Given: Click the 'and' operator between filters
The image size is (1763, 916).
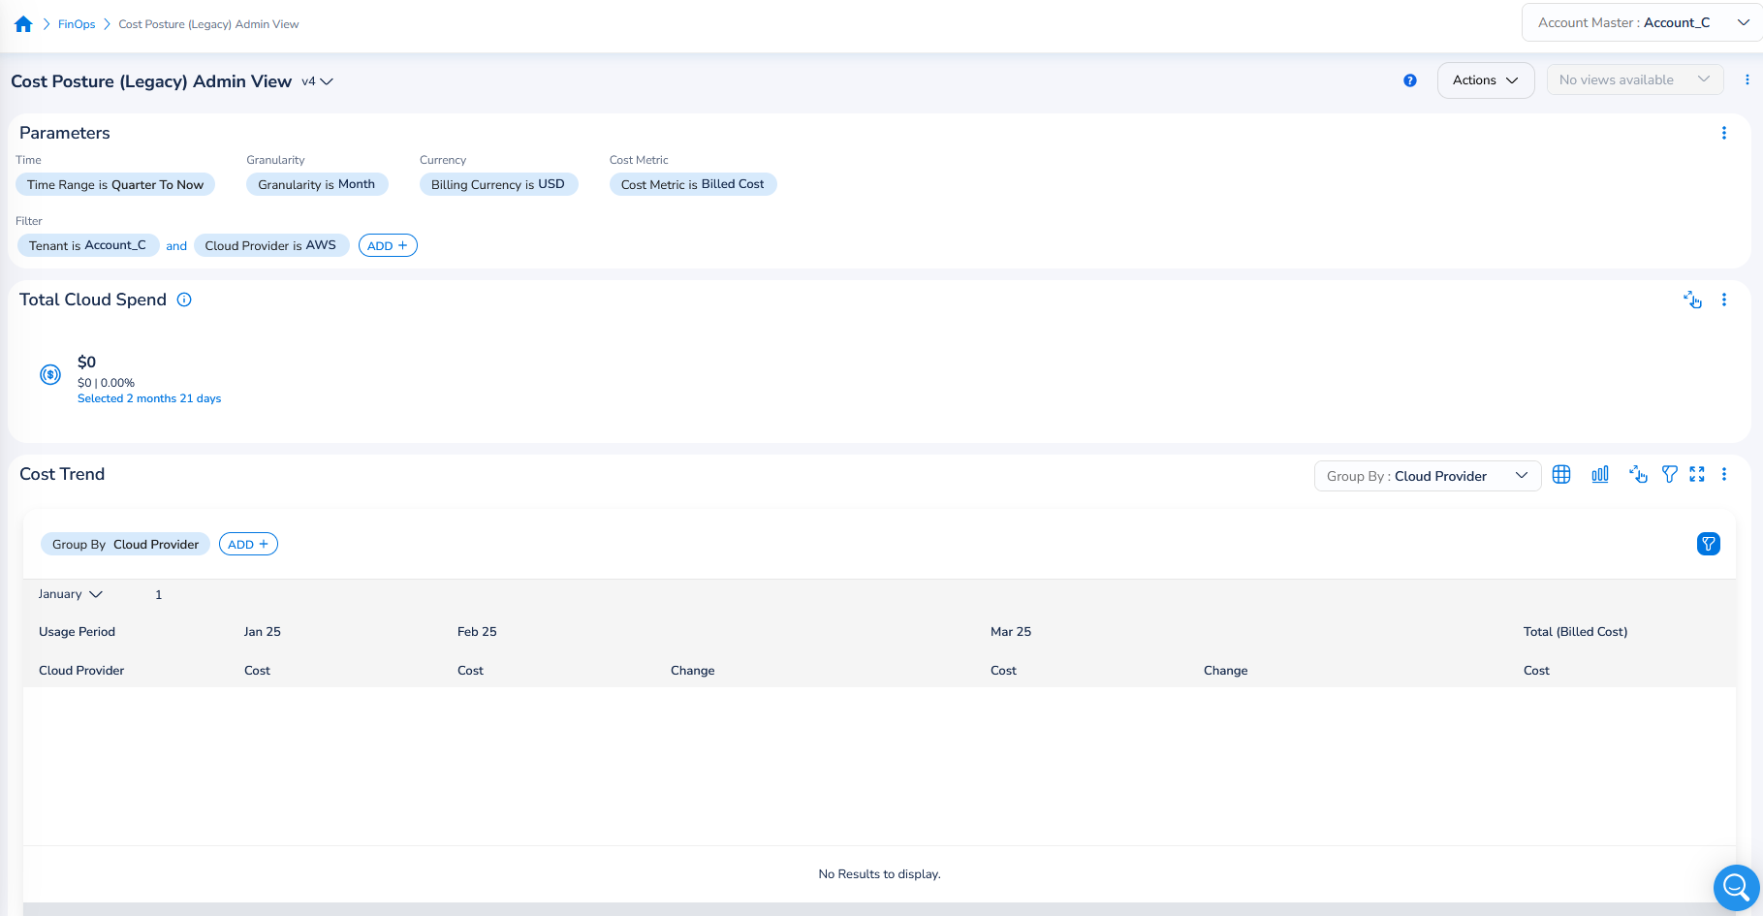Looking at the screenshot, I should coord(176,246).
